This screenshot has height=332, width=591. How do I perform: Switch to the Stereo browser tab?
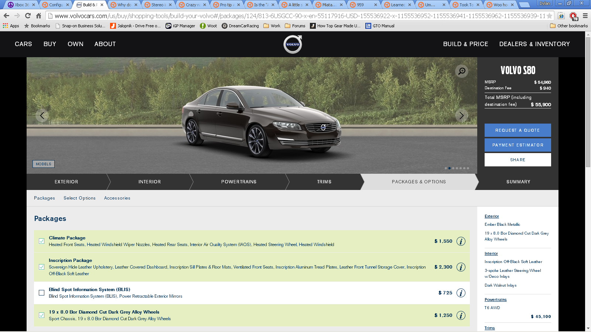pos(158,5)
